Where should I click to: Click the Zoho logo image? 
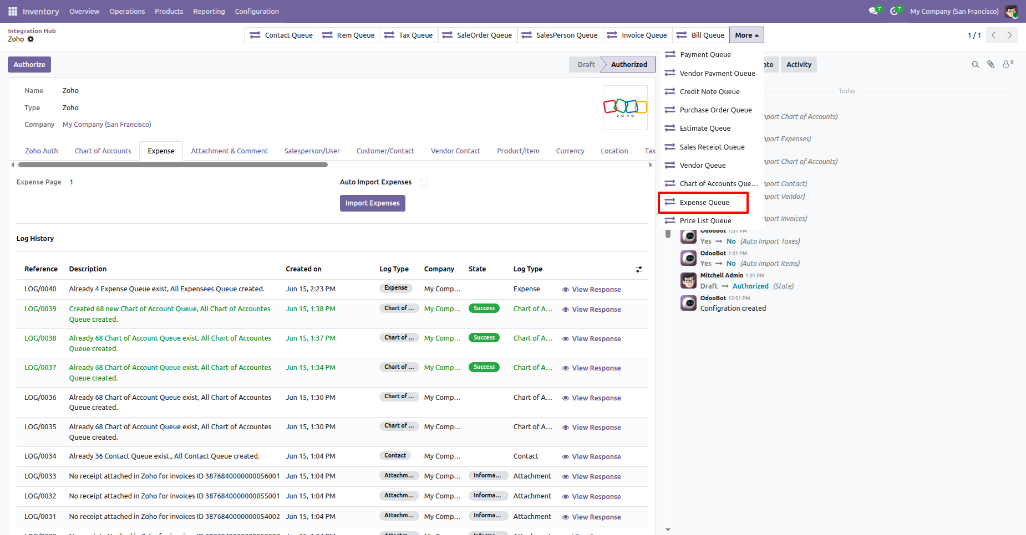(625, 107)
